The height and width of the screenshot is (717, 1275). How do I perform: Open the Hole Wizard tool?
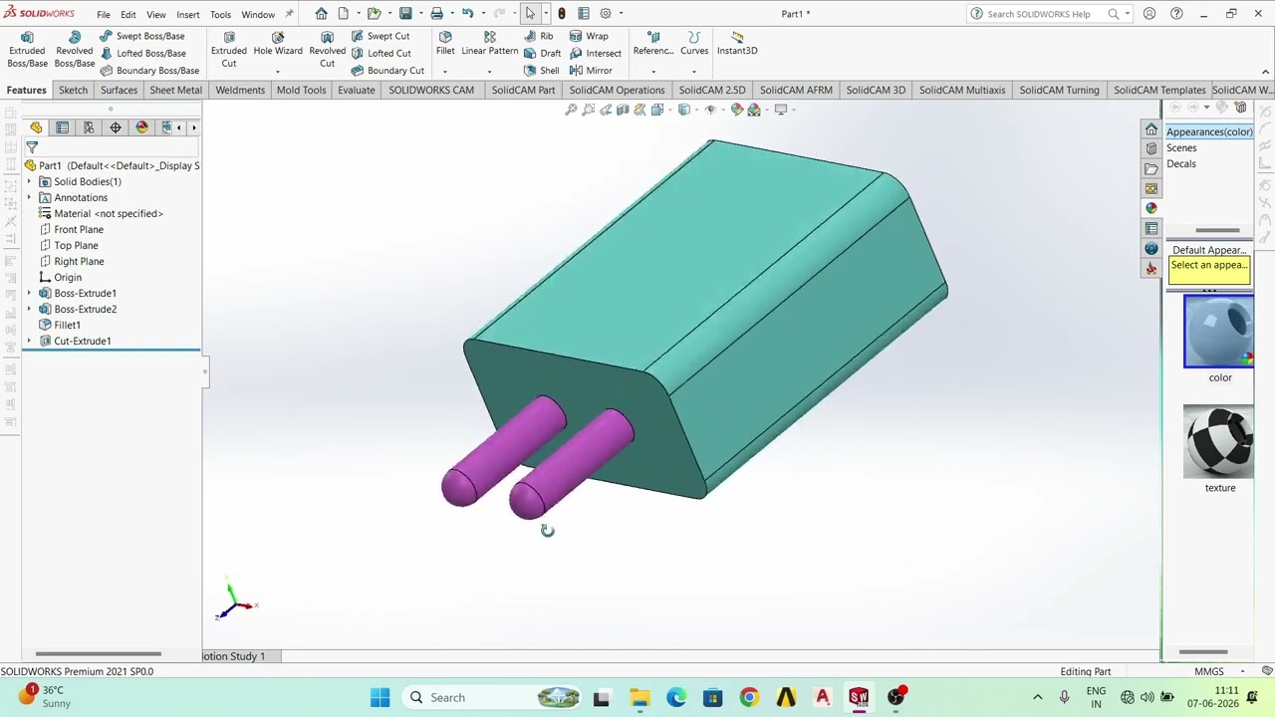point(278,44)
